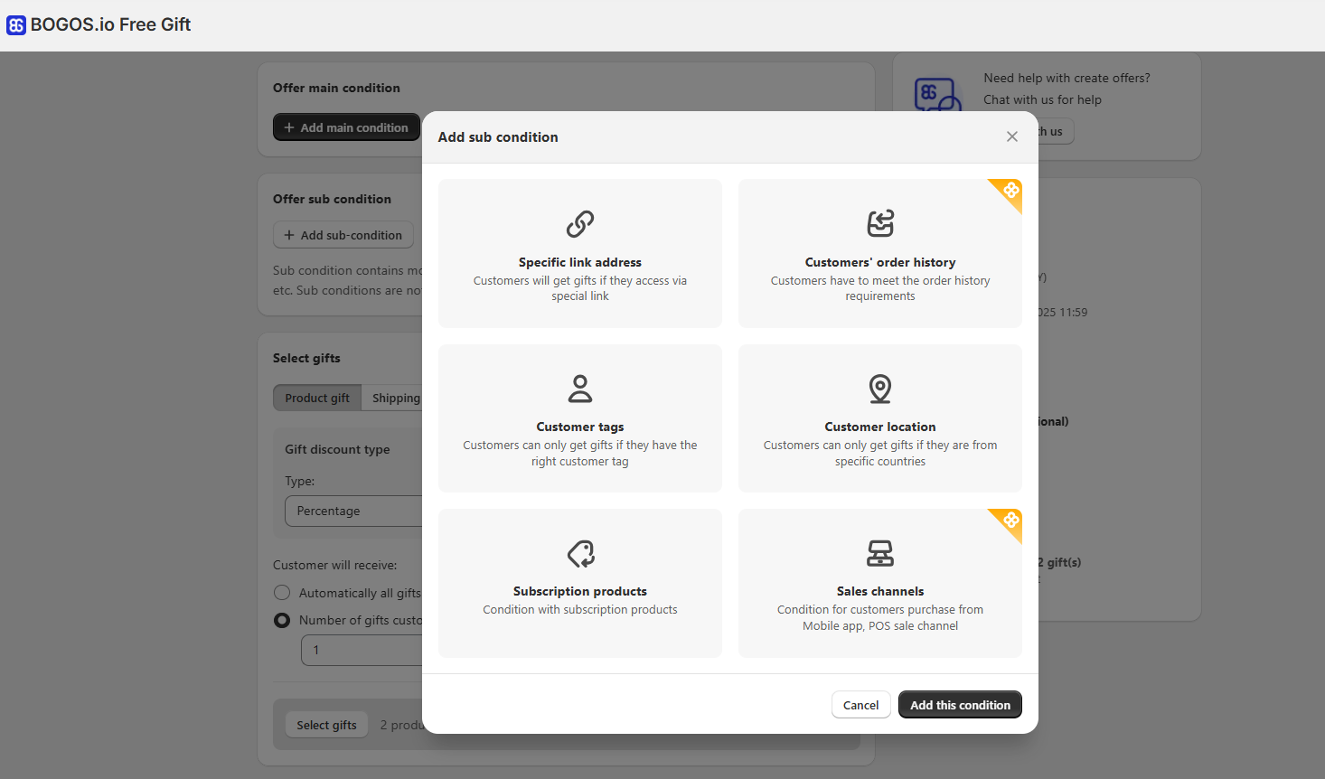Click plus icon on Add sub-condition

tap(289, 235)
